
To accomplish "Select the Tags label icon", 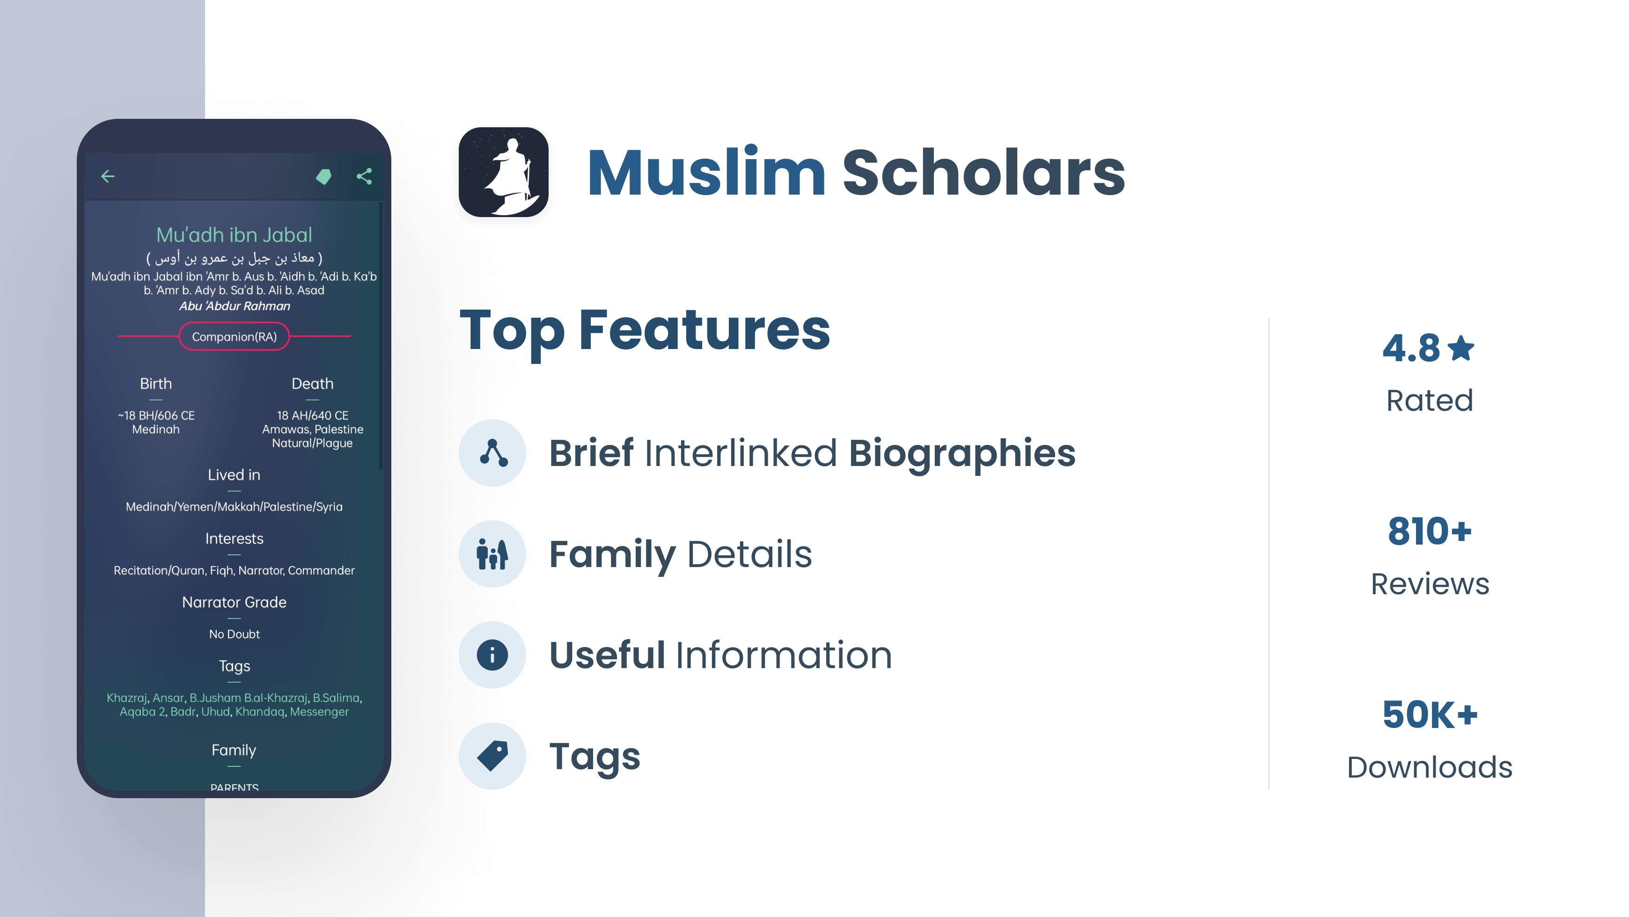I will pos(492,755).
